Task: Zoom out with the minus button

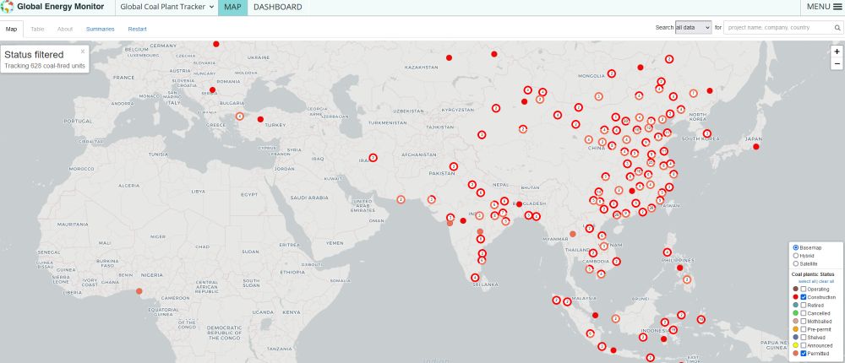Action: [x=837, y=63]
